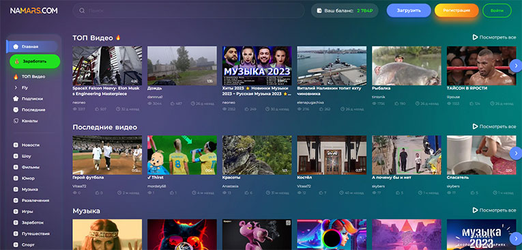
Task: Open the Спасатель video thumbnail
Action: [481, 155]
